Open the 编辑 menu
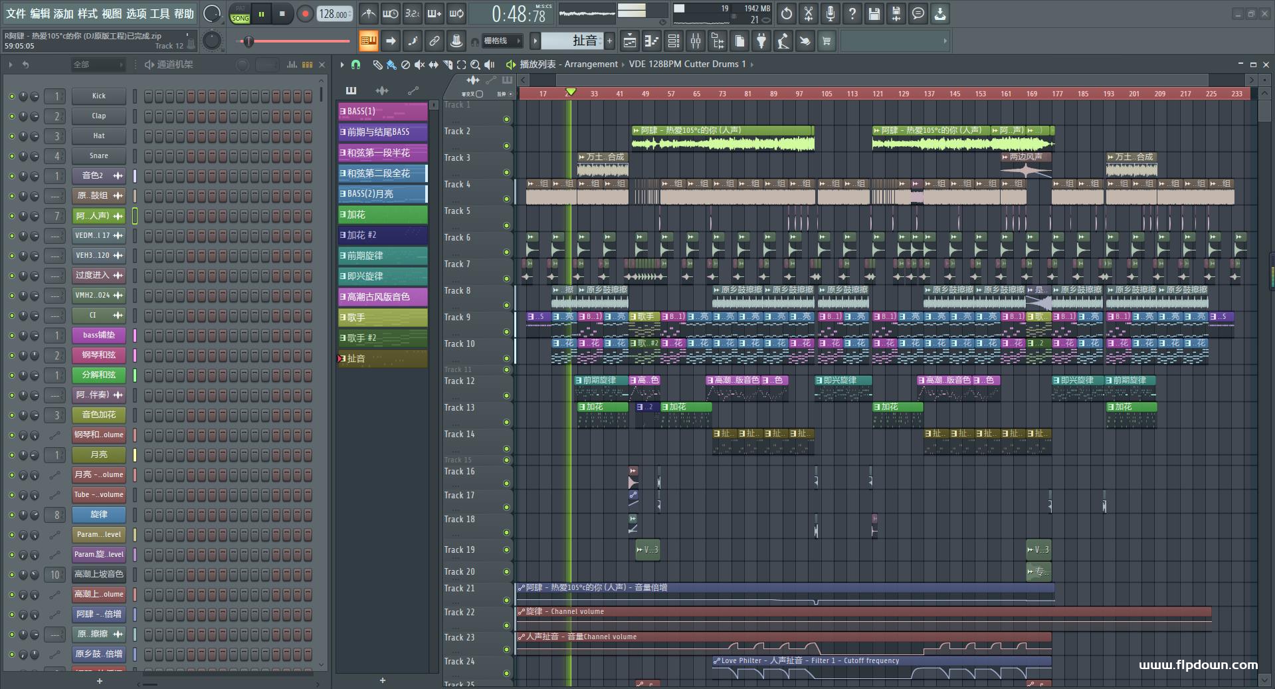The height and width of the screenshot is (689, 1275). pyautogui.click(x=40, y=13)
